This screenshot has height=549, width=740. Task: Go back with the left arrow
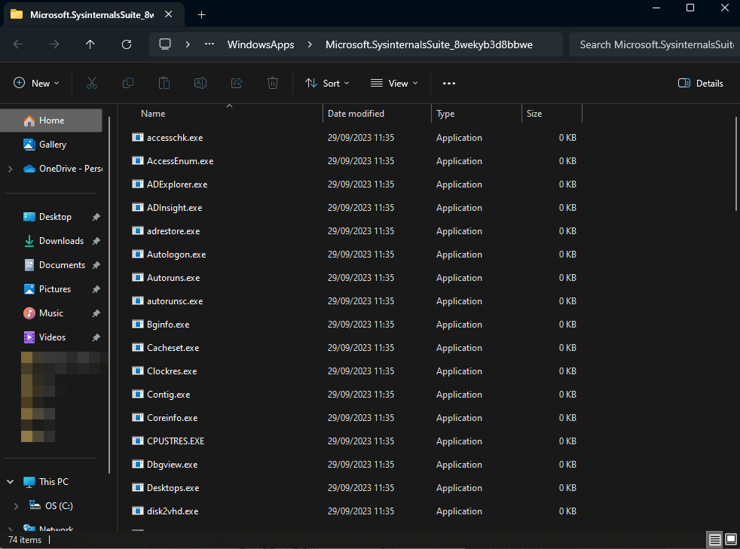18,44
